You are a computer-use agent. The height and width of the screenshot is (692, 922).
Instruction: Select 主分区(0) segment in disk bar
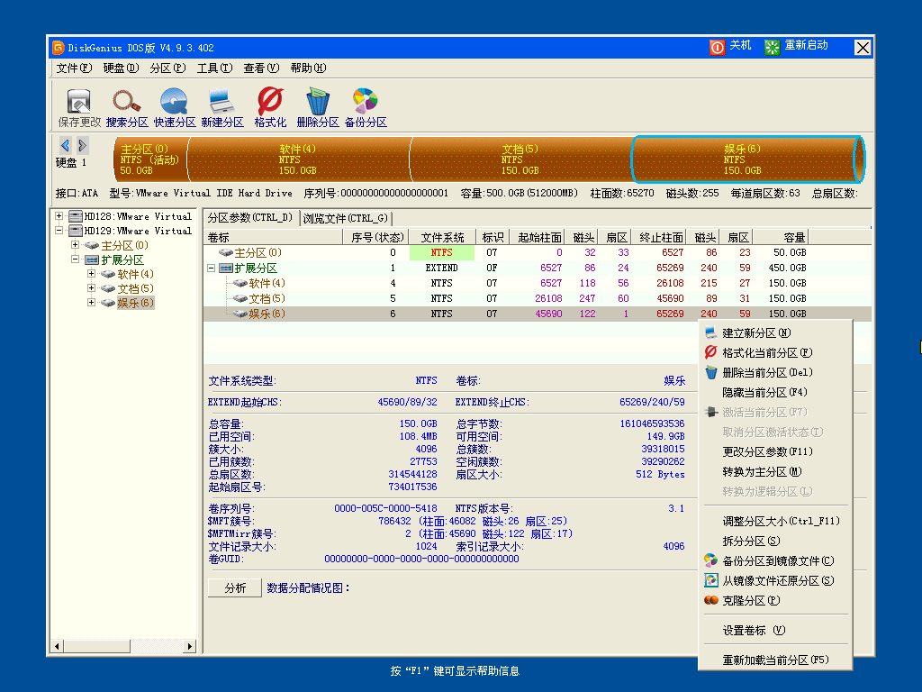coord(151,159)
